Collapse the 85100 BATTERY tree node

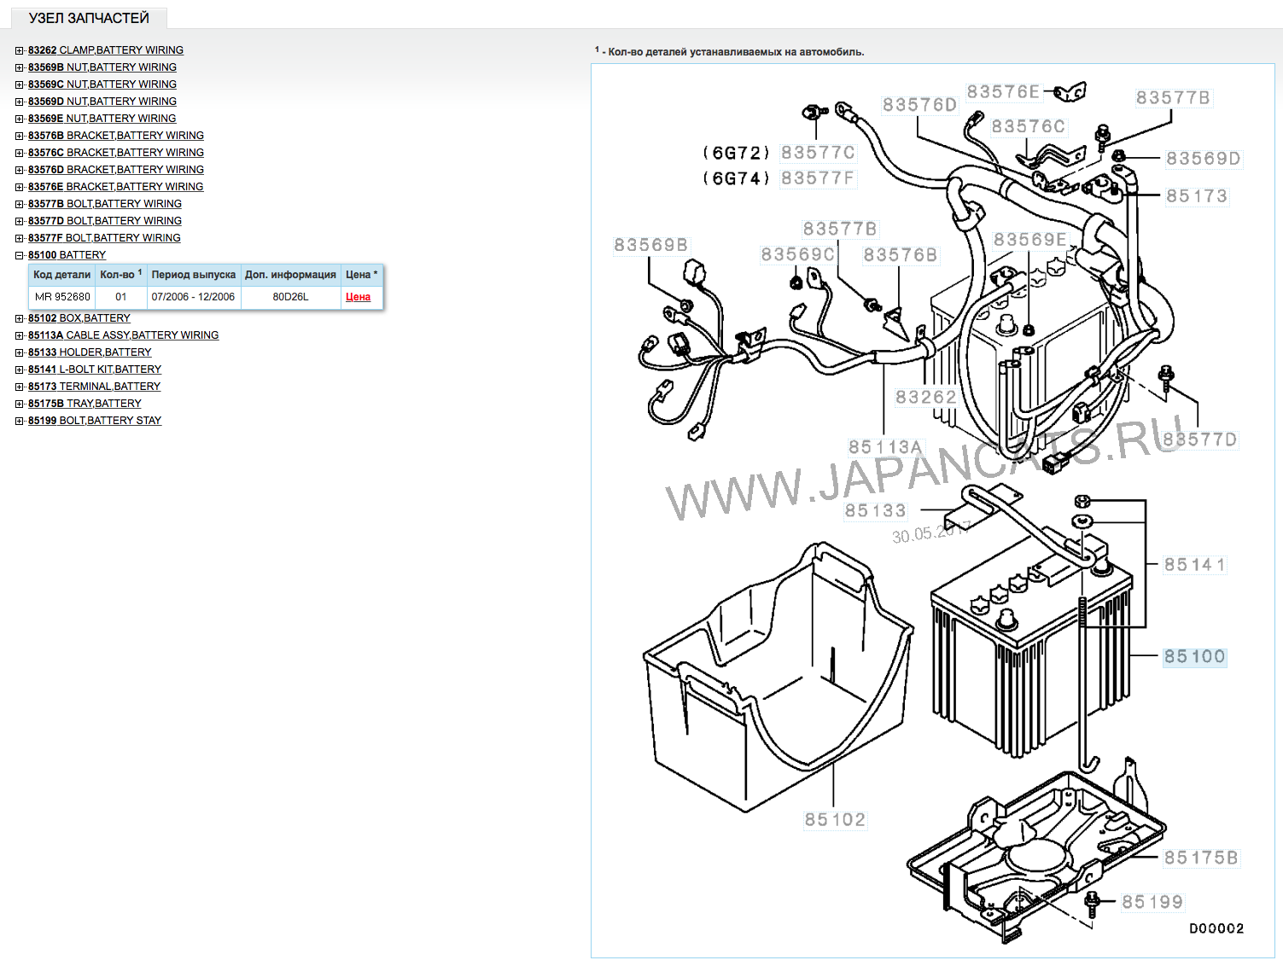coord(19,255)
